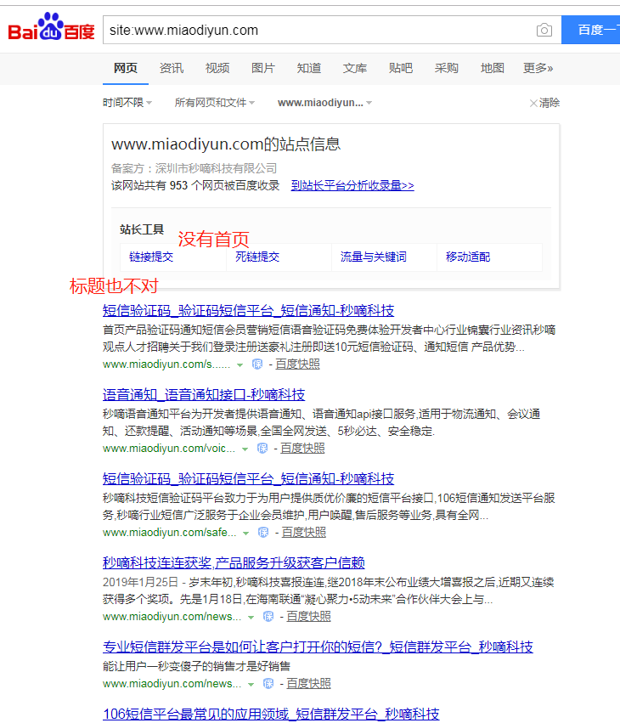620x723 pixels.
Task: Open 专业短信群发平台是如何让客户打开你的短信 result
Action: [318, 647]
